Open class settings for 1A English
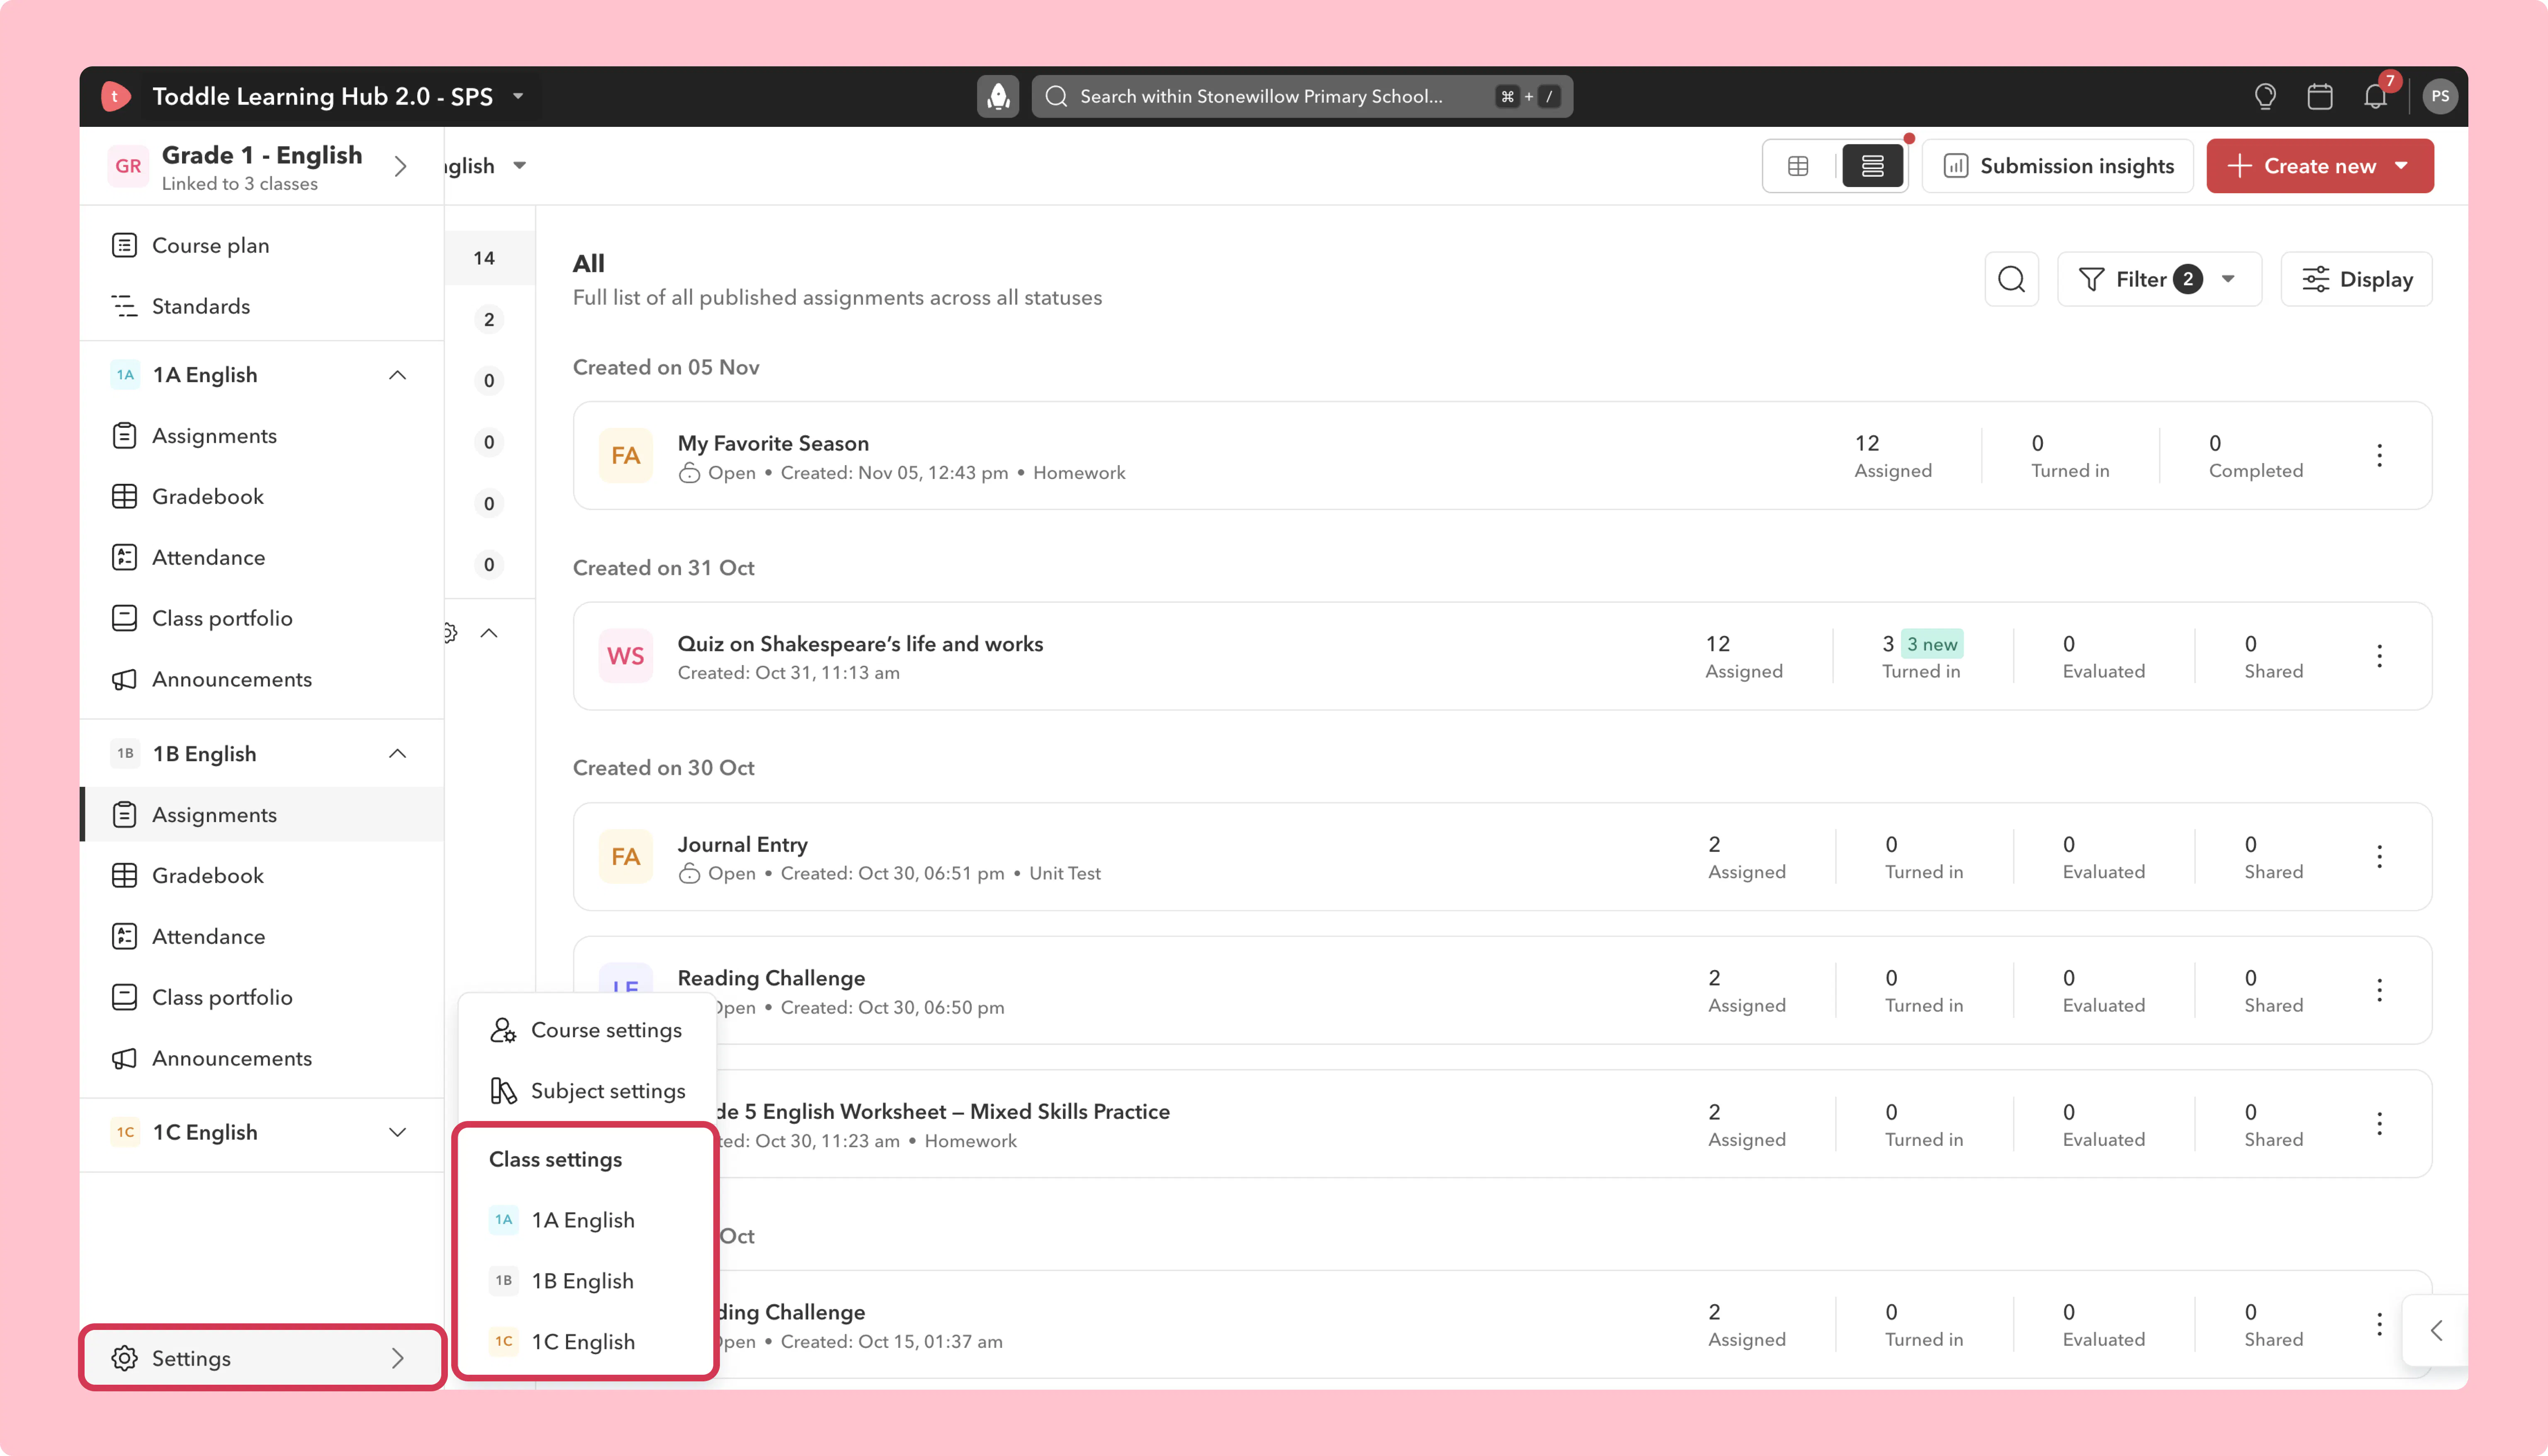This screenshot has height=1456, width=2548. (587, 1220)
